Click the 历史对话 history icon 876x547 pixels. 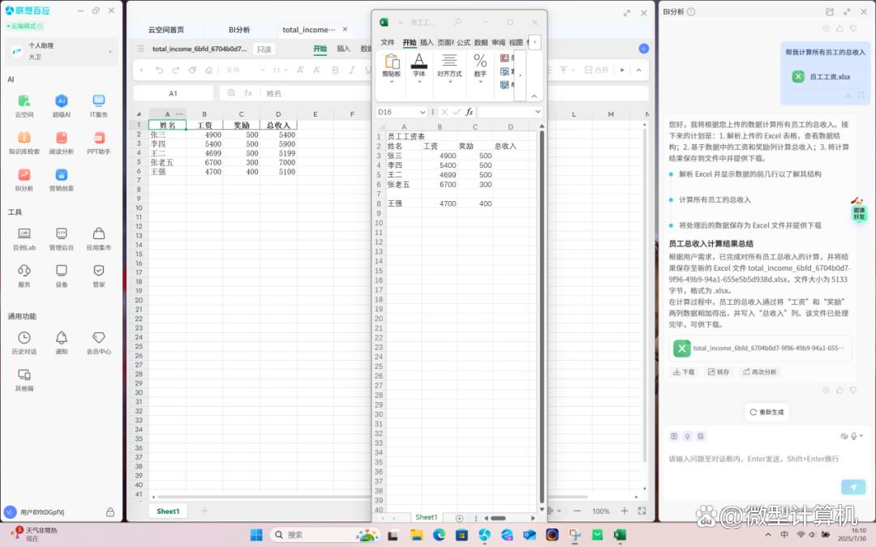[x=24, y=338]
